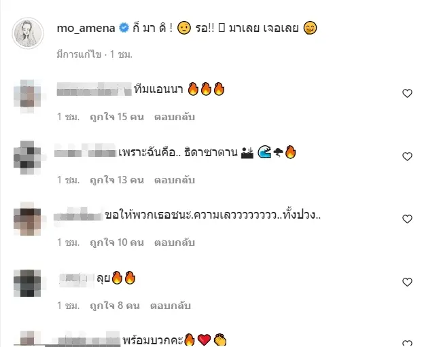Like the ทีมแอนนา comment with heart icon
The image size is (424, 347).
point(407,94)
